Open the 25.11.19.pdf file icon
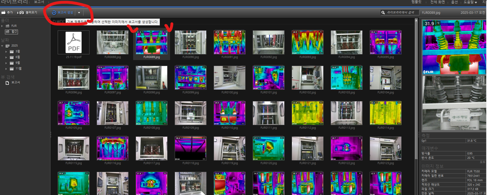The image size is (487, 195). tap(74, 42)
